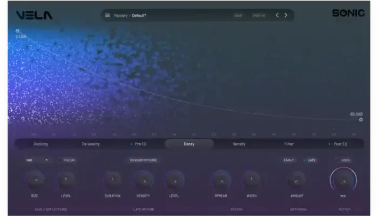Image resolution: width=378 pixels, height=216 pixels.
Task: Open the hamburger preset menu
Action: (107, 15)
